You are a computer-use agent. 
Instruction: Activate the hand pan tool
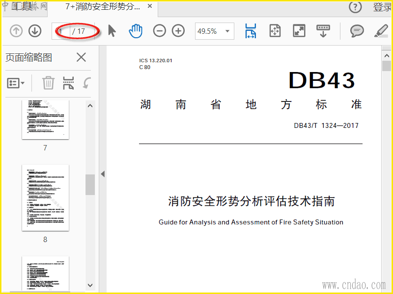click(136, 31)
